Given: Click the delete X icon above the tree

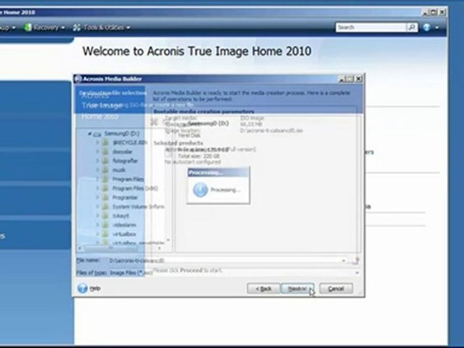Looking at the screenshot, I should (154, 122).
